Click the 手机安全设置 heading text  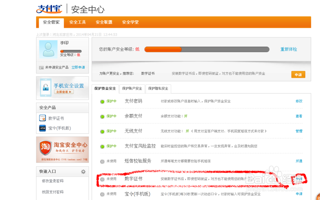tap(69, 86)
